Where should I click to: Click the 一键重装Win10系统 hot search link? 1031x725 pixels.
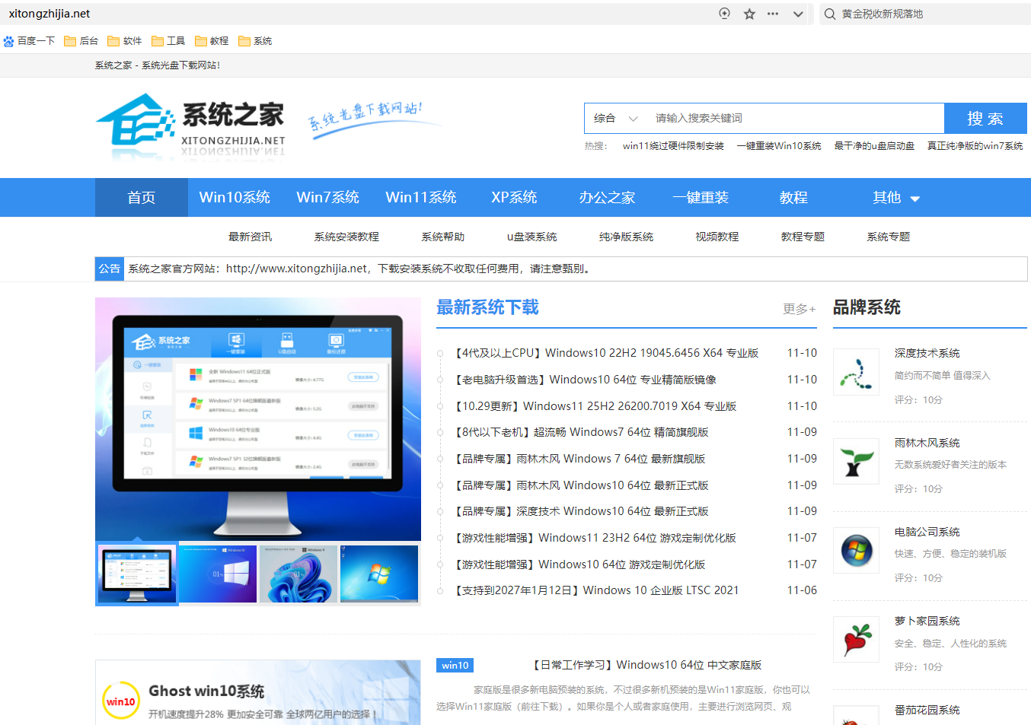point(779,145)
